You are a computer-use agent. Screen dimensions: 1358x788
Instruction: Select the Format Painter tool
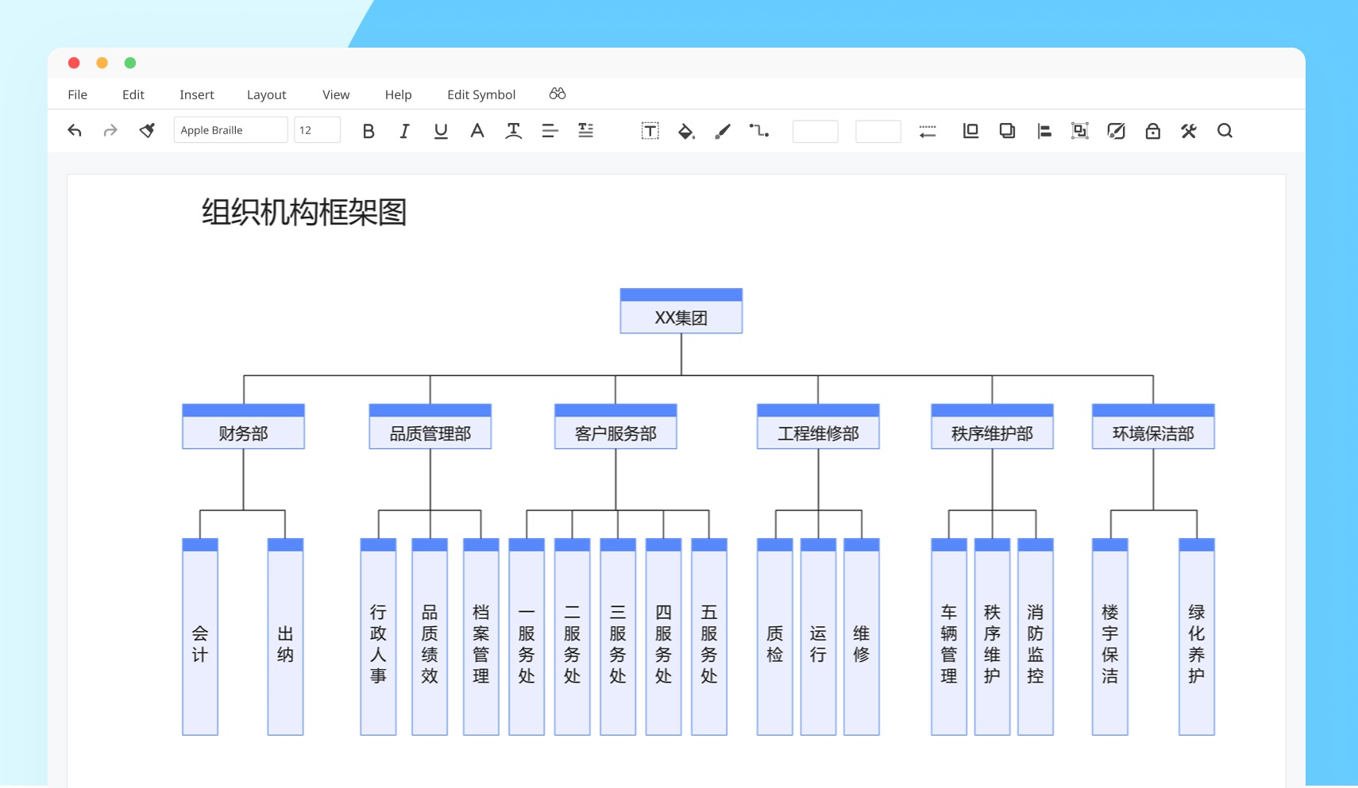click(x=147, y=131)
